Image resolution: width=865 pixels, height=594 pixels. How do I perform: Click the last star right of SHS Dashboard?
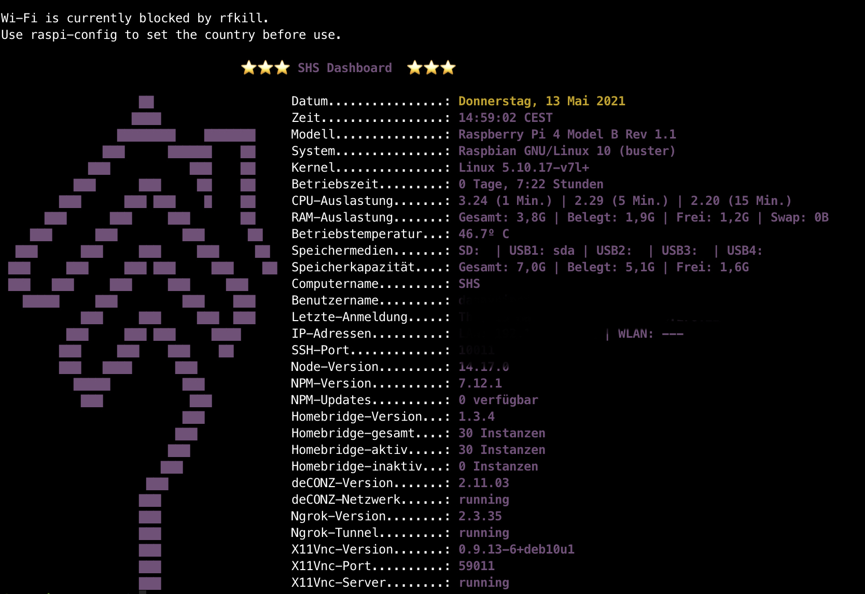click(x=448, y=68)
